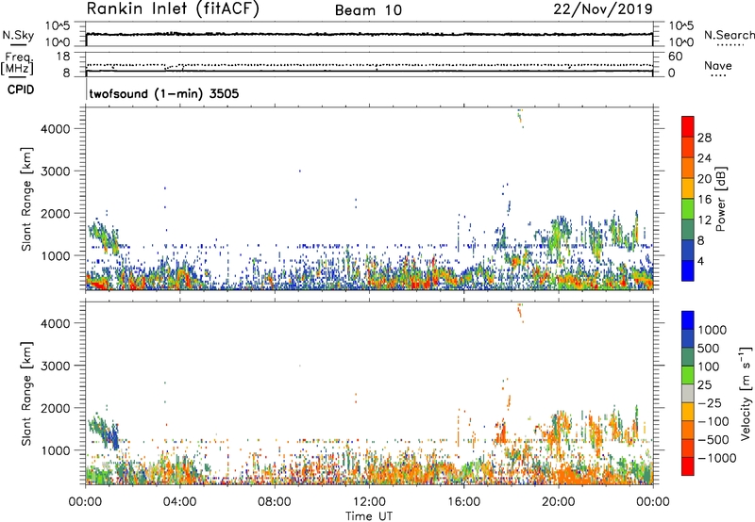Image resolution: width=755 pixels, height=522 pixels.
Task: Click the 10^5 label left of N.Sky panel
Action: 58,26
